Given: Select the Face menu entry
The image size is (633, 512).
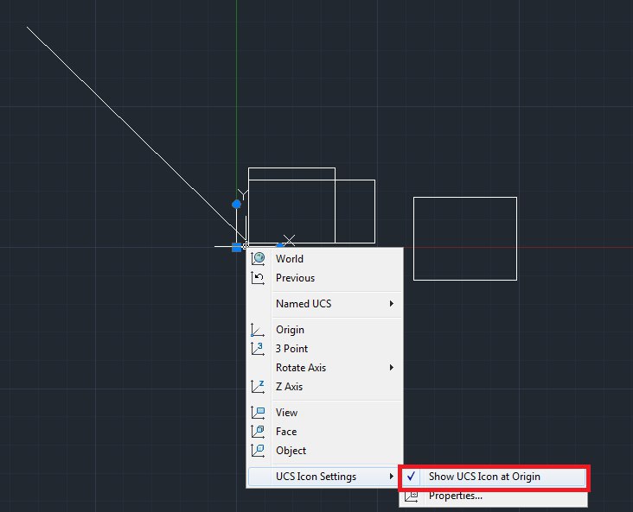Looking at the screenshot, I should point(324,432).
